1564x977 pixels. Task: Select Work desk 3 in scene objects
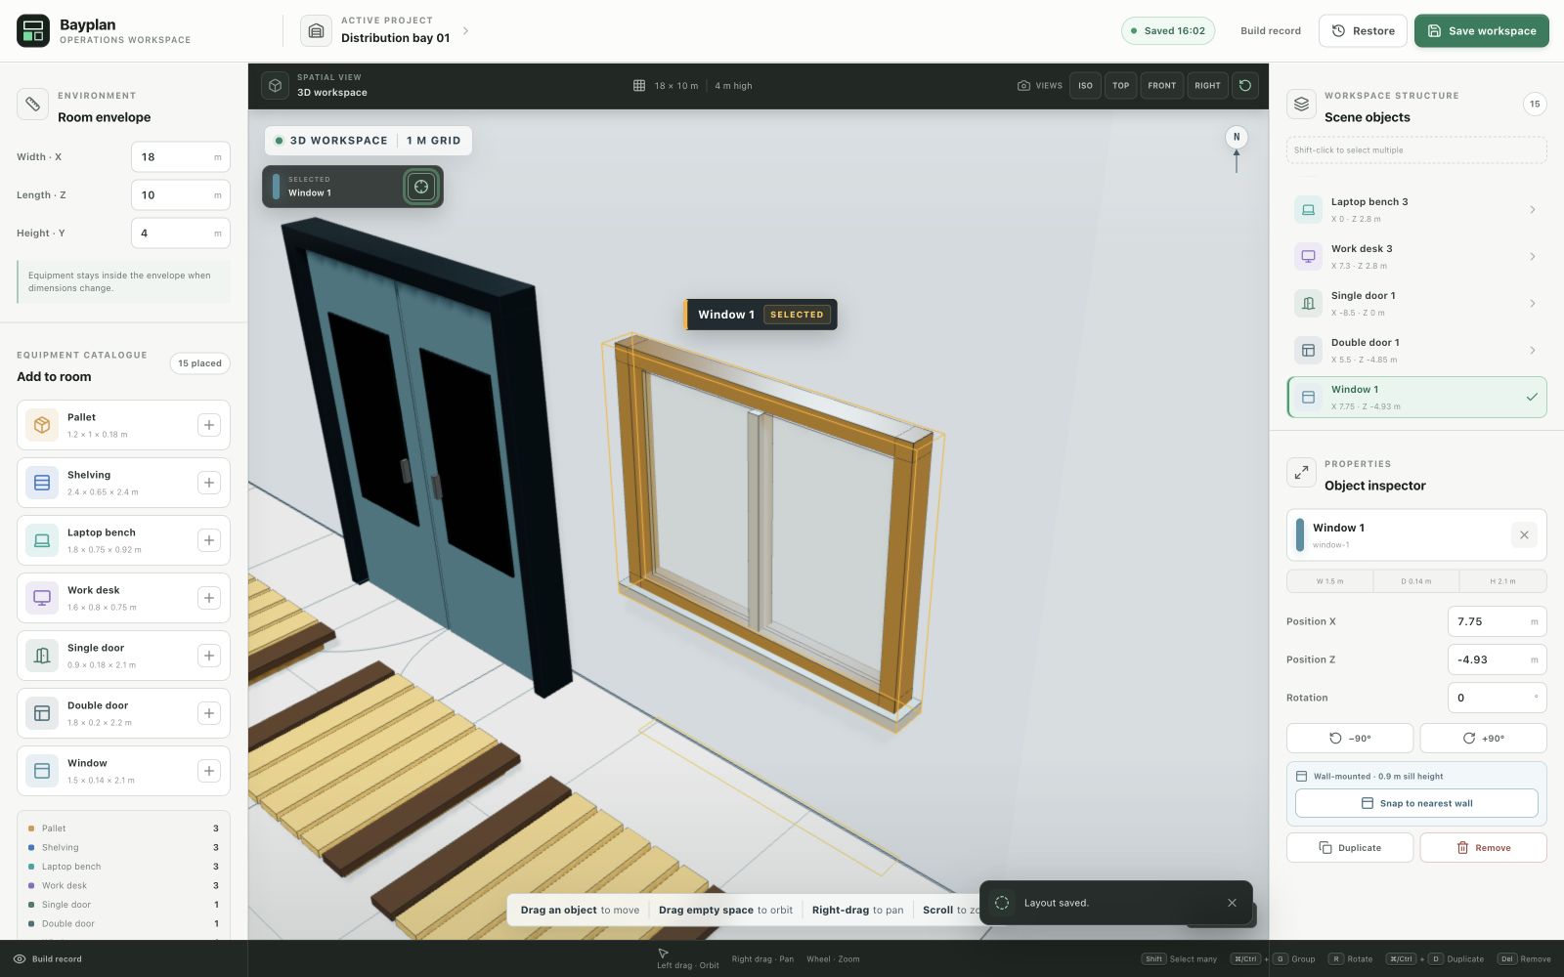(x=1416, y=257)
